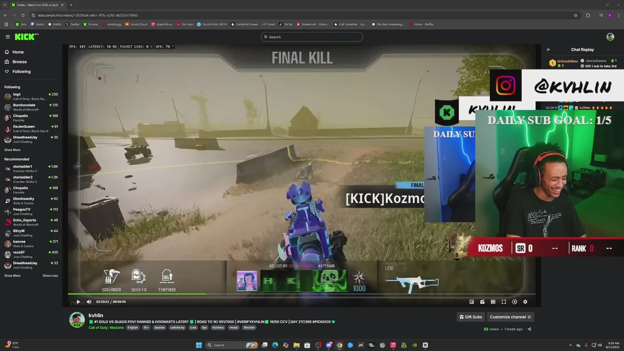Open the Home - Netflix bookmark
Image resolution: width=624 pixels, height=351 pixels.
click(x=422, y=24)
